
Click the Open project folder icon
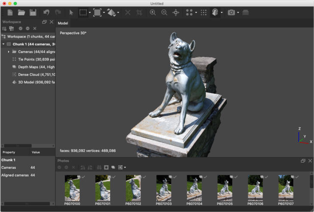click(21, 12)
